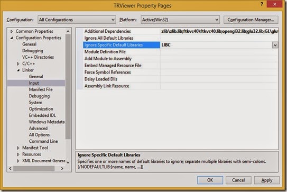Expand the C/C++ node
The height and width of the screenshot is (192, 287).
click(x=18, y=64)
